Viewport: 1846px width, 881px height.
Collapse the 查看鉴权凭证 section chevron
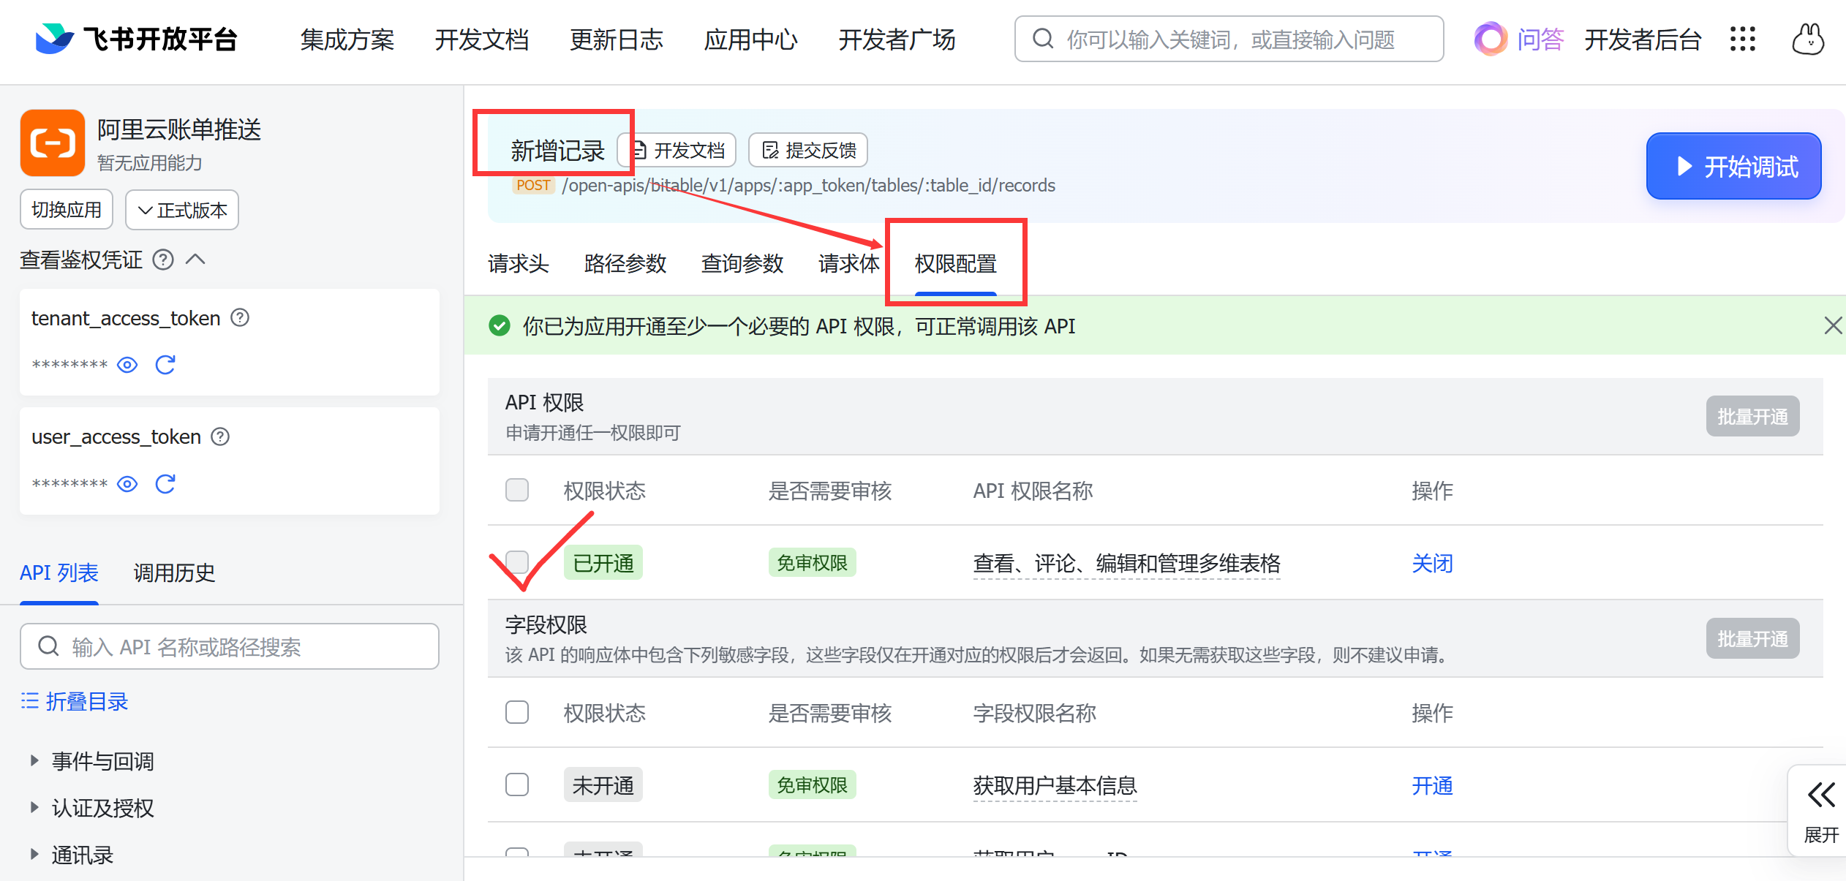click(195, 260)
